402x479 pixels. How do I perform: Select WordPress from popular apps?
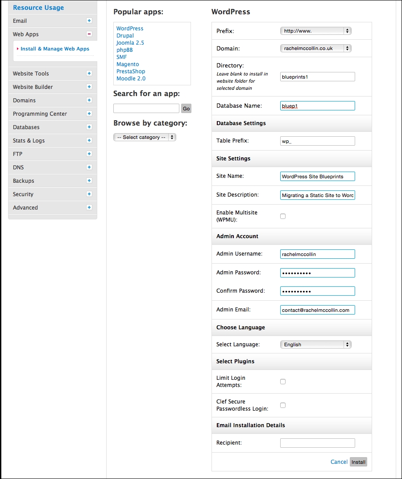[130, 29]
